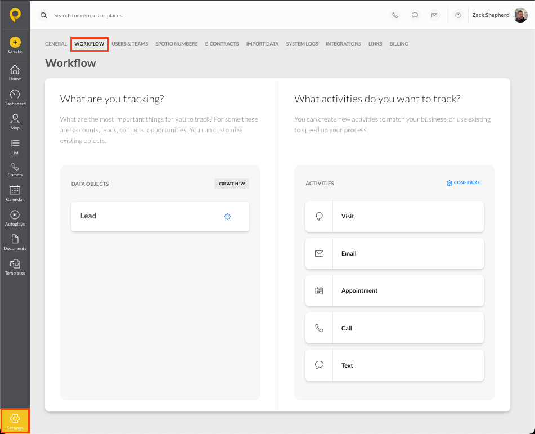Click the phone icon in top bar
The image size is (535, 434).
pyautogui.click(x=395, y=15)
